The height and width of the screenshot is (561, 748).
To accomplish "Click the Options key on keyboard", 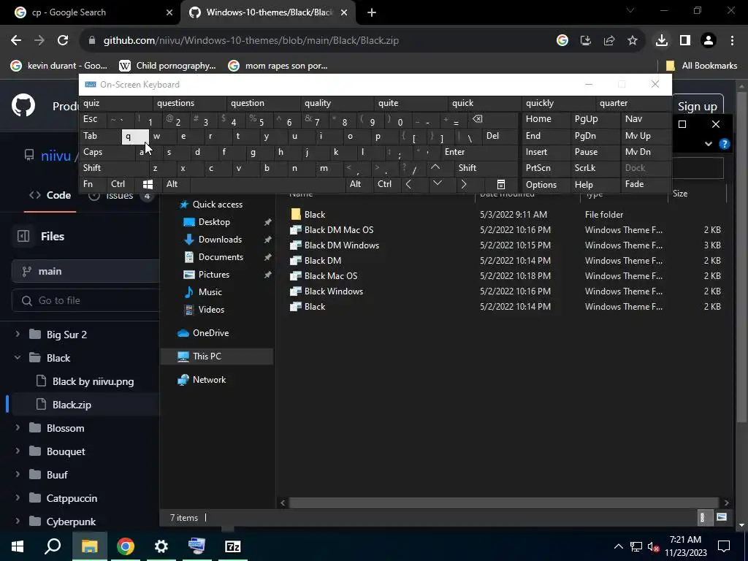I will tap(546, 184).
